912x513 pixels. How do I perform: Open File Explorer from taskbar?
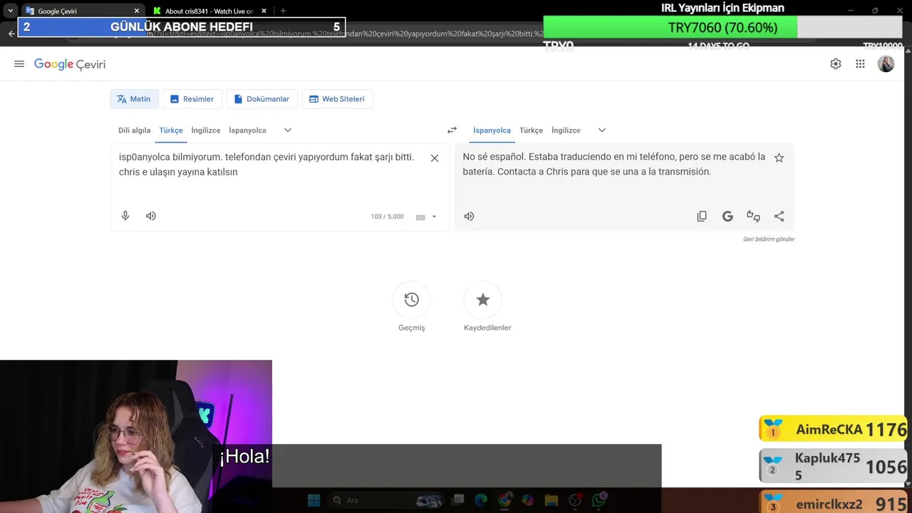(x=551, y=501)
